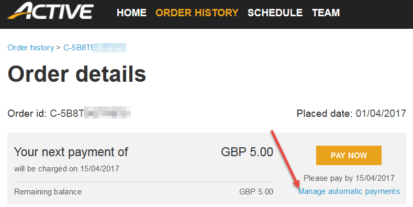Image resolution: width=413 pixels, height=207 pixels.
Task: Click the large GBP 5.00 payment amount
Action: 247,152
